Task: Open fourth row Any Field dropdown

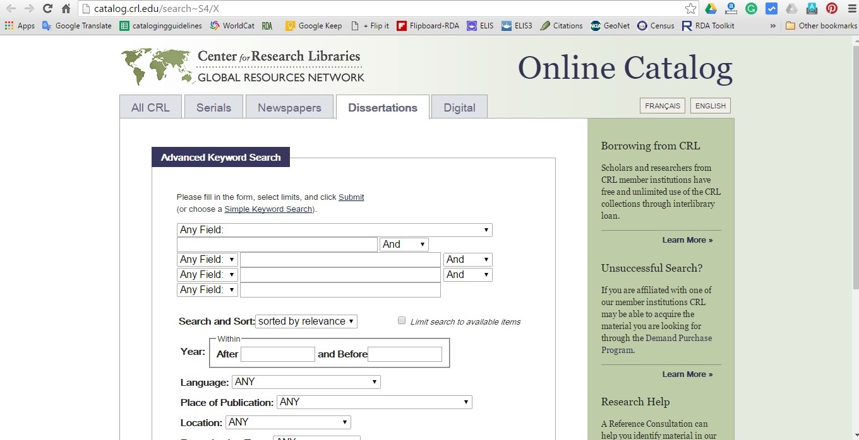Action: [207, 290]
